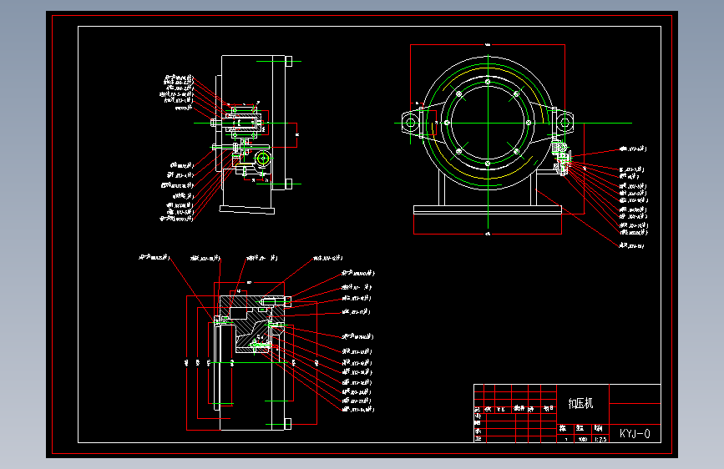Click the bottom-right part label of front view
Screen dimensions: 724x469
(631, 245)
